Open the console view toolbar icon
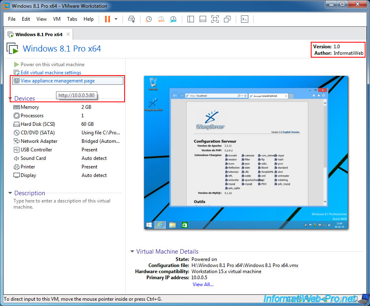The height and width of the screenshot is (306, 370). (245, 19)
